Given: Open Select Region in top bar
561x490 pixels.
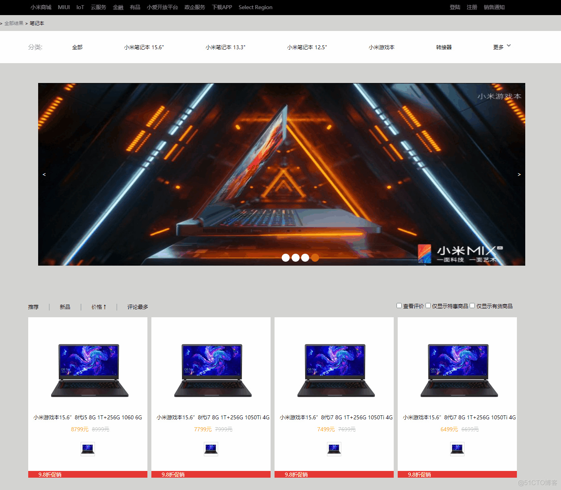Looking at the screenshot, I should coord(255,7).
